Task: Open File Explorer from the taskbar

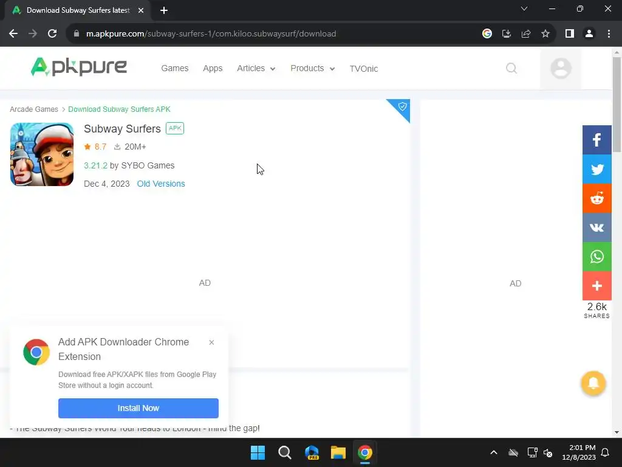Action: (338, 452)
